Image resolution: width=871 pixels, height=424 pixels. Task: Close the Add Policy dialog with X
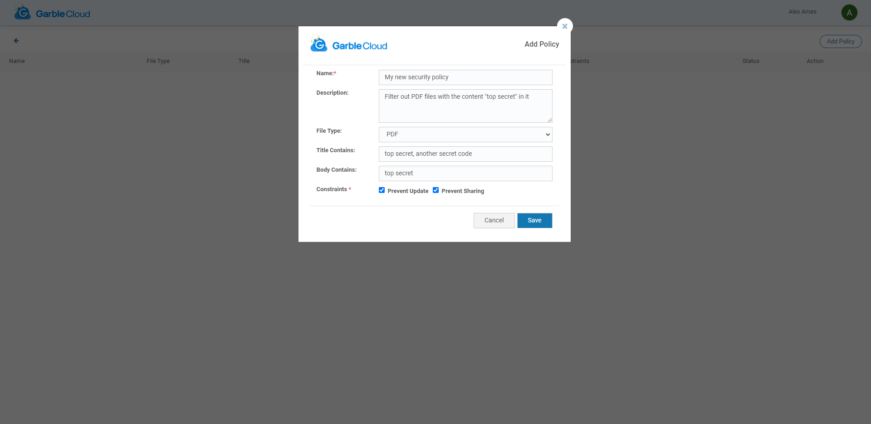pyautogui.click(x=565, y=26)
